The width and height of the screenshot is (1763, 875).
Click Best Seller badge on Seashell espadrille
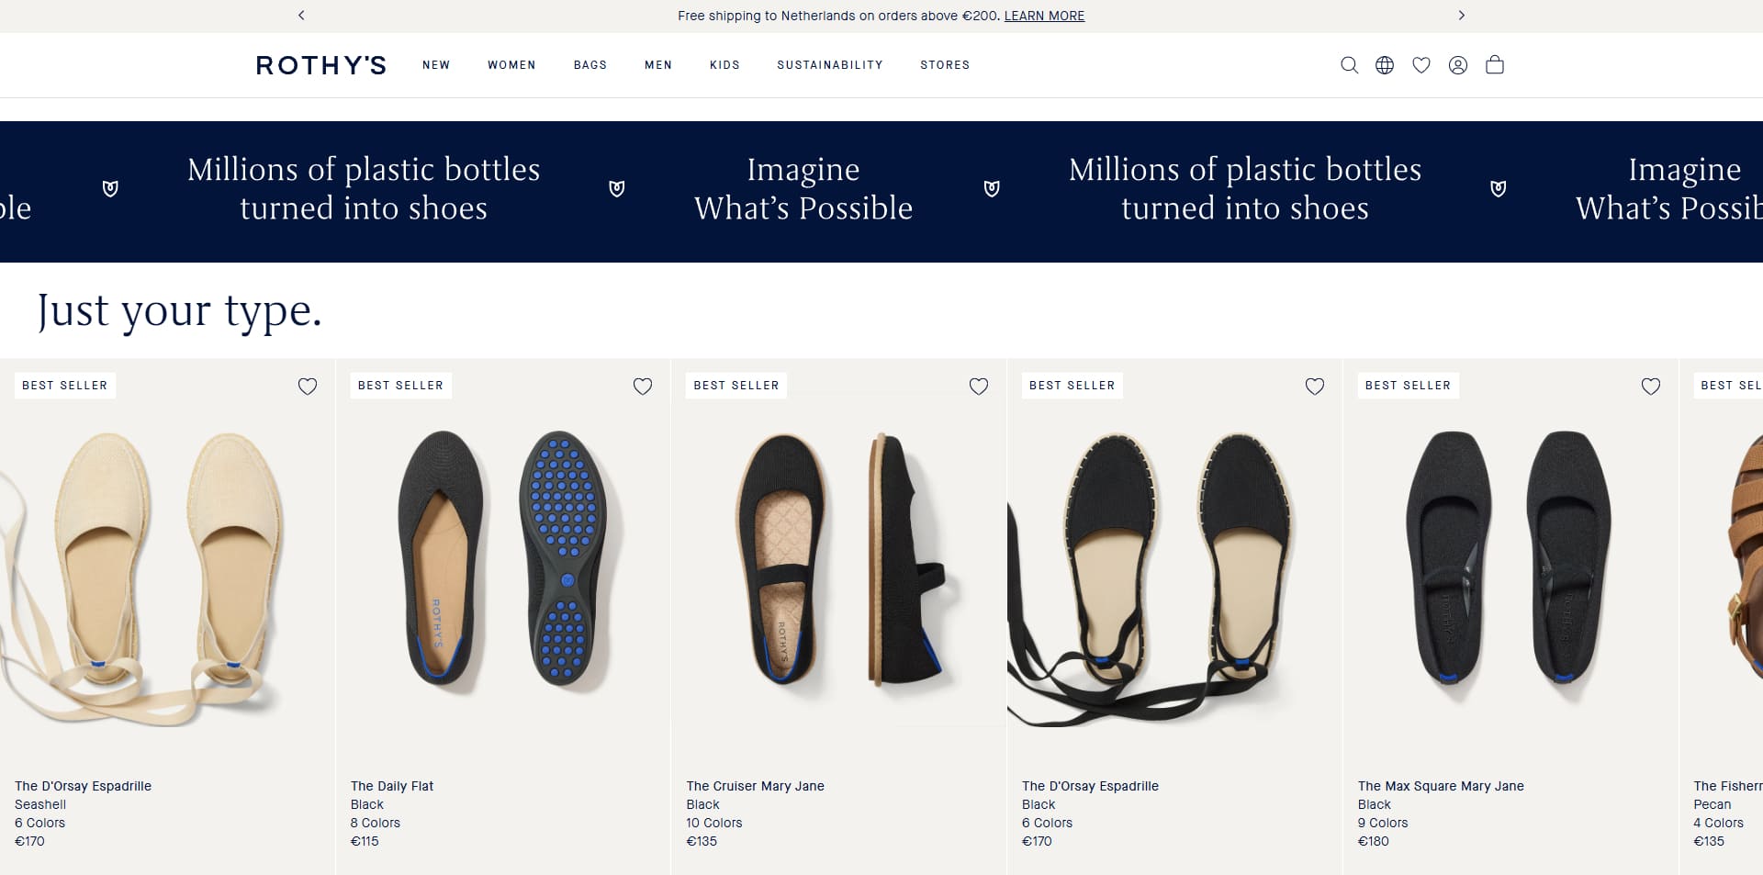click(65, 386)
